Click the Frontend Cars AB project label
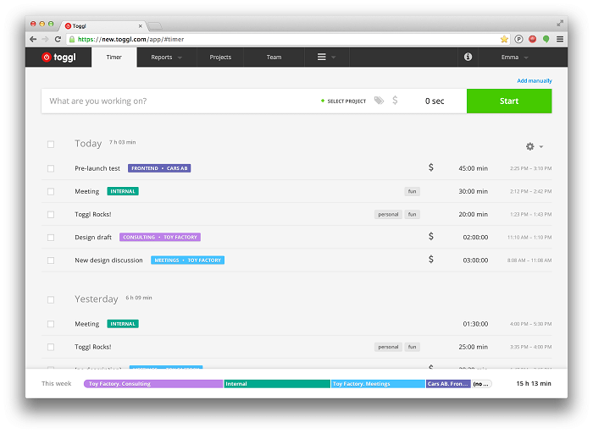 [159, 168]
